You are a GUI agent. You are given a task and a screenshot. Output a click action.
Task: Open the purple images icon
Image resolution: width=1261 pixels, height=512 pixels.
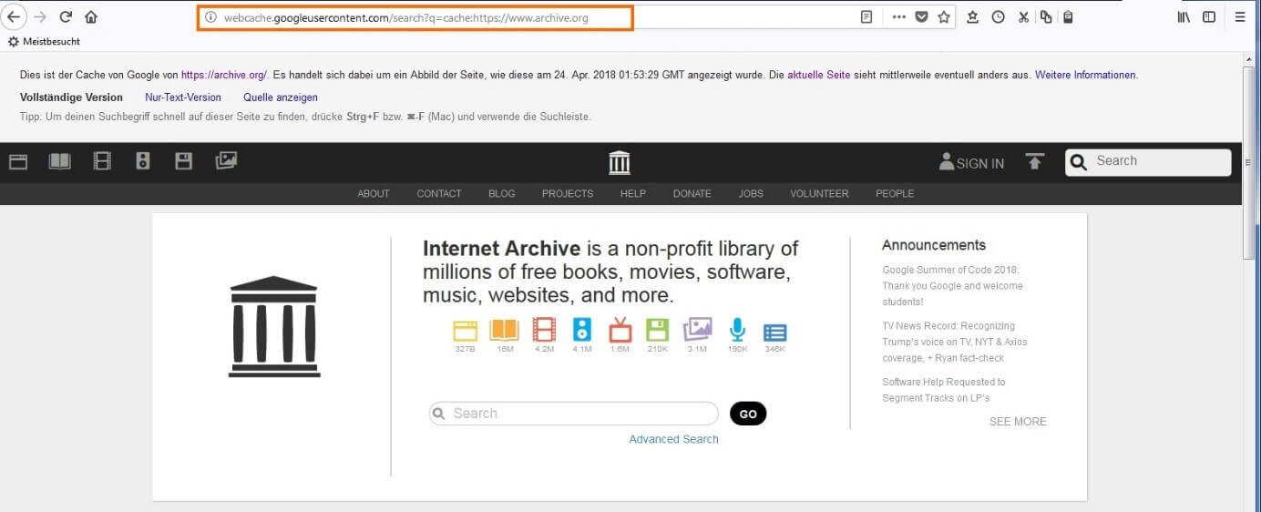click(x=697, y=330)
